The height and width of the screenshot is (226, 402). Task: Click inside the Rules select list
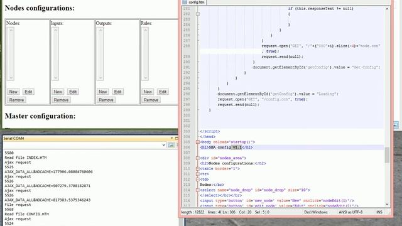tap(145, 54)
